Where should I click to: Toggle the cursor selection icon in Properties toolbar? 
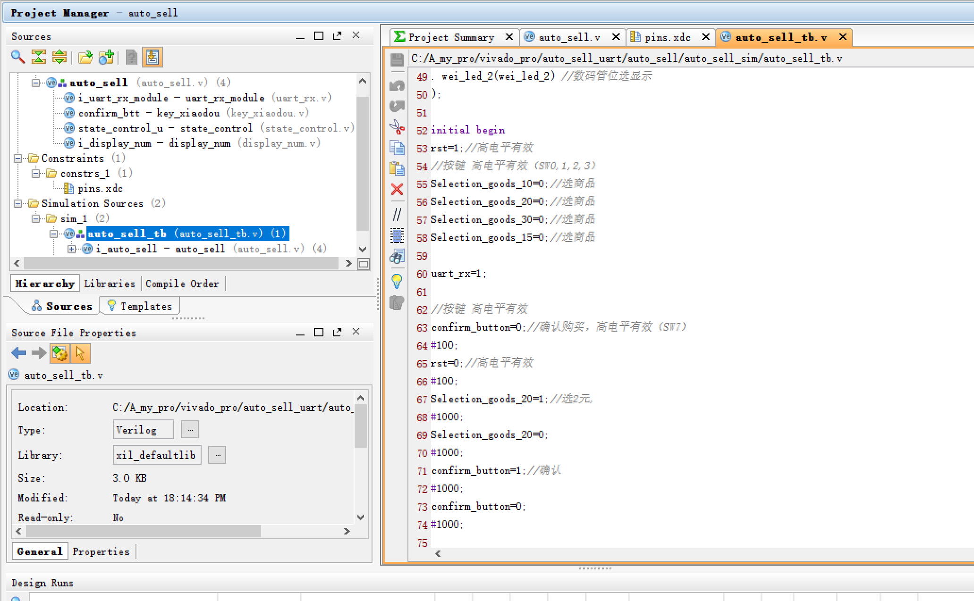coord(80,353)
